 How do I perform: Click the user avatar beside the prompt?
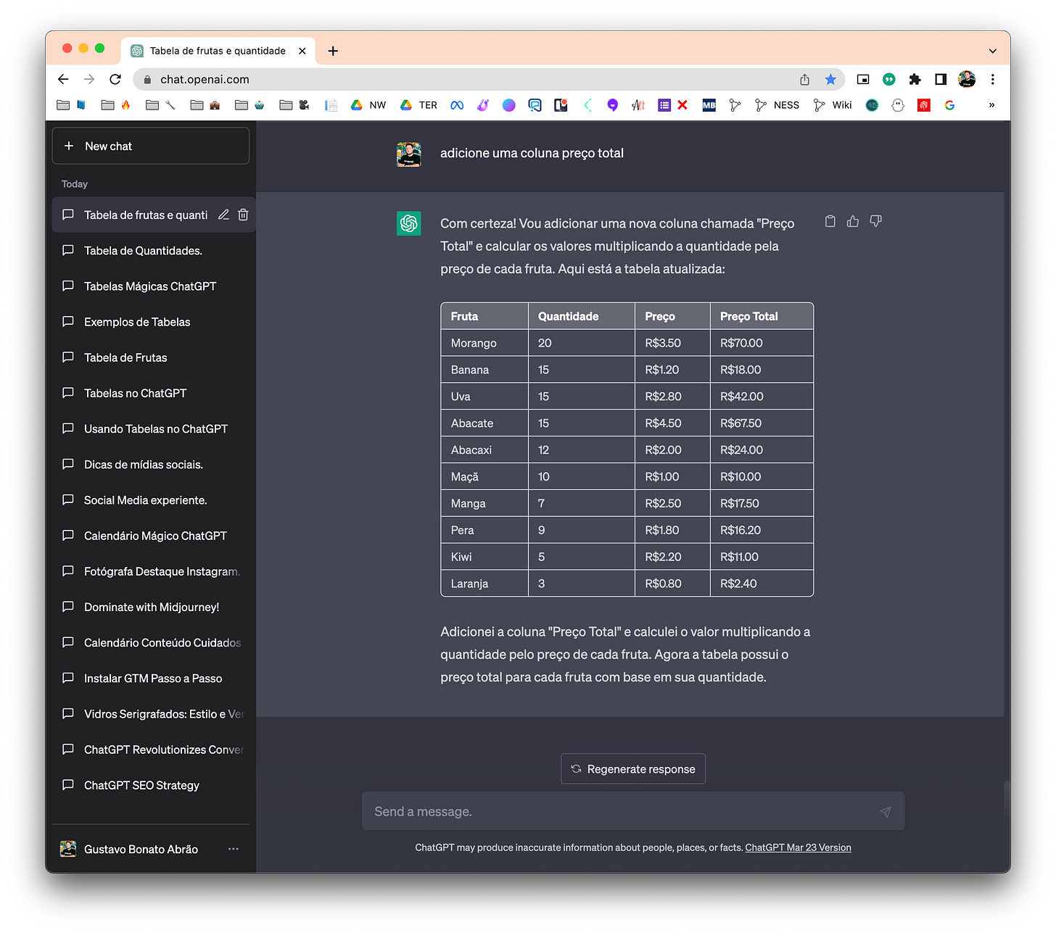409,154
